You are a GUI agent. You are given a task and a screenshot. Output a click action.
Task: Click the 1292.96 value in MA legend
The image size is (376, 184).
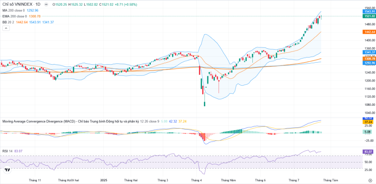32,10
